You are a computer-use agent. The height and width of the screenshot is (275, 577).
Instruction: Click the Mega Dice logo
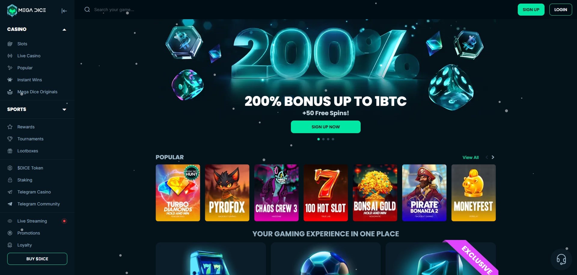pos(26,10)
